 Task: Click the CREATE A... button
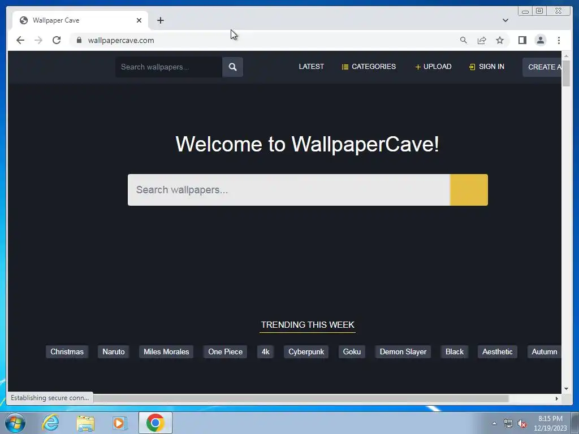[542, 67]
